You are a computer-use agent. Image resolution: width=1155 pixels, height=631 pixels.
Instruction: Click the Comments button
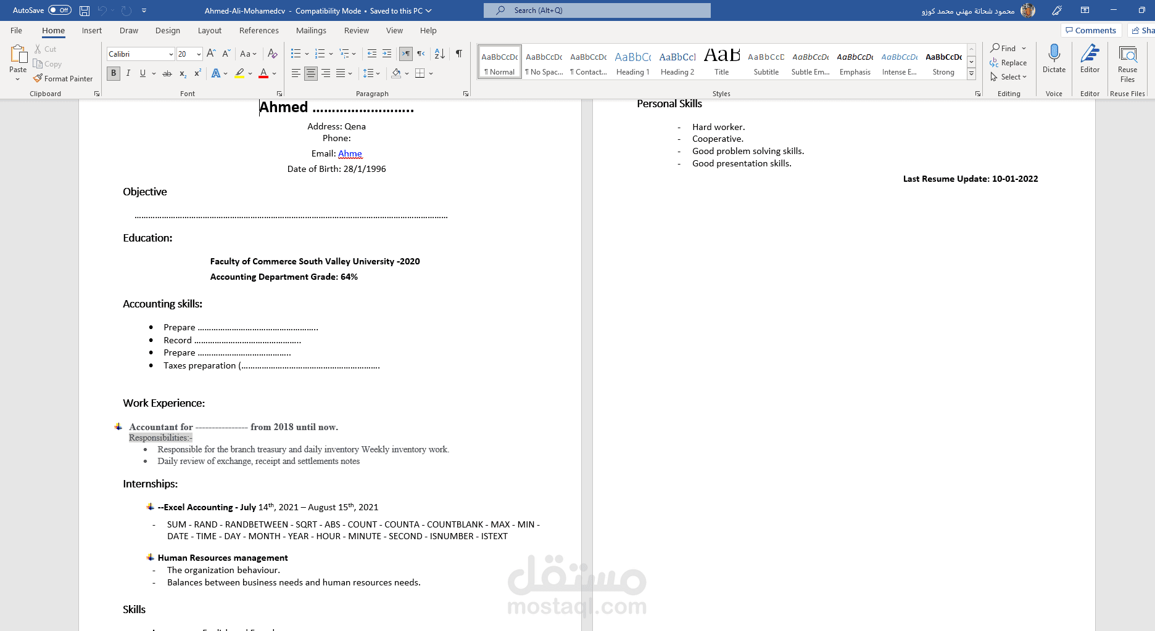1091,30
